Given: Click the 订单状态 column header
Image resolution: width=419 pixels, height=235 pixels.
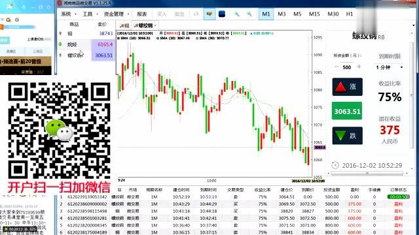Looking at the screenshot, I should coord(398,190).
